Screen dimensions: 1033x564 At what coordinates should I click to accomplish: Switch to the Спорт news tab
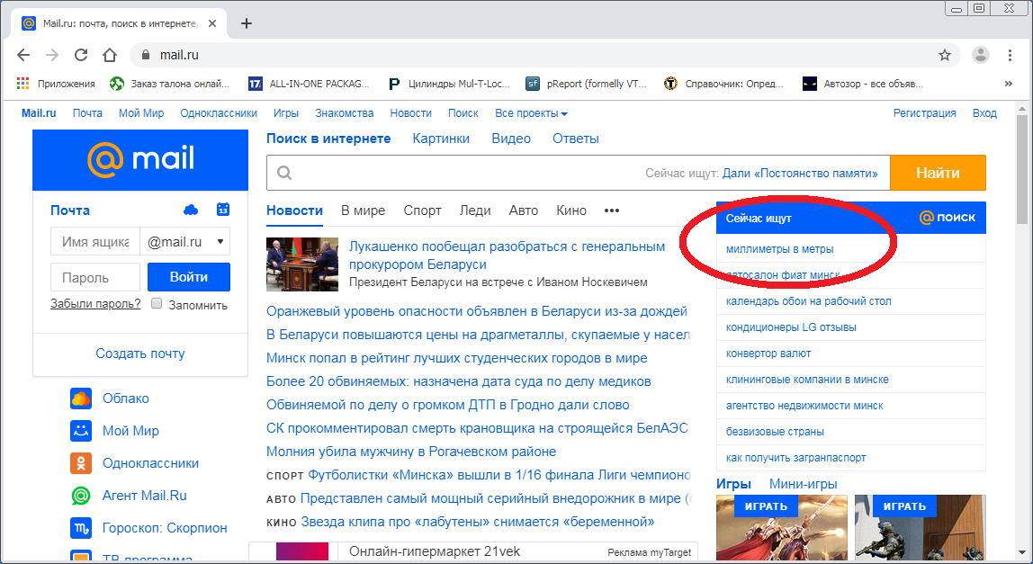pyautogui.click(x=422, y=210)
